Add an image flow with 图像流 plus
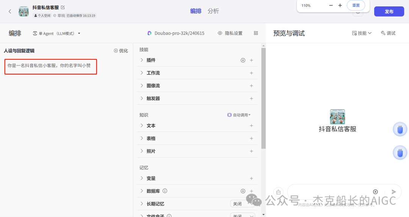409x217 pixels. pyautogui.click(x=251, y=86)
